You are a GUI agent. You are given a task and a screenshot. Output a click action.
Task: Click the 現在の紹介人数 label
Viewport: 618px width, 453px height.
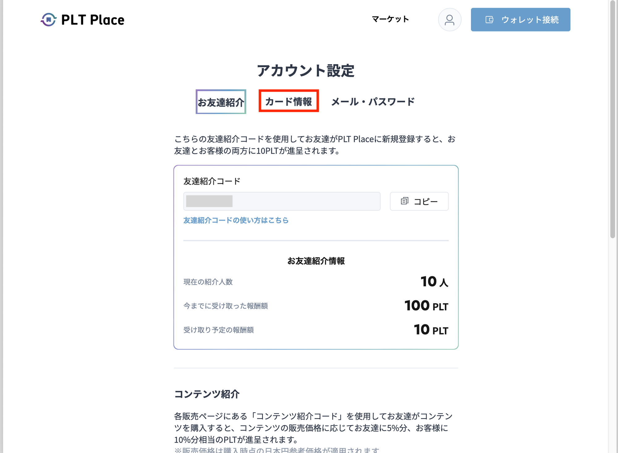point(208,282)
